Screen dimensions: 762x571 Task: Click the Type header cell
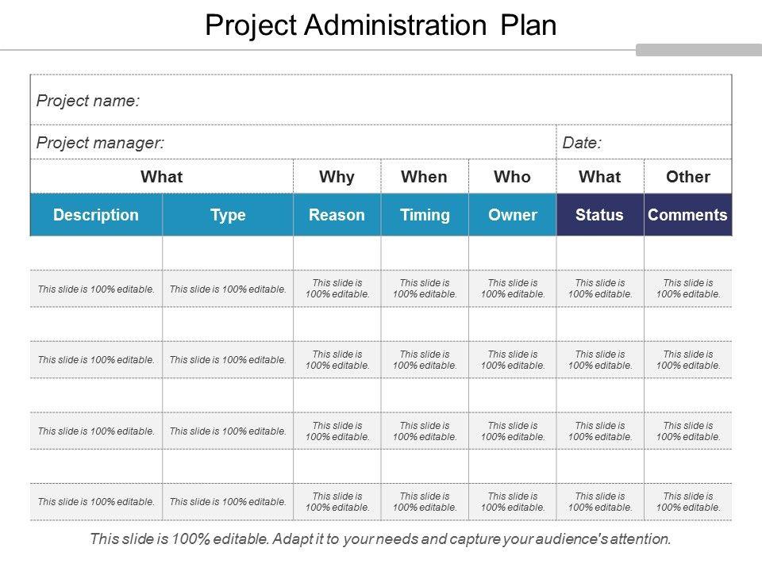tap(228, 215)
